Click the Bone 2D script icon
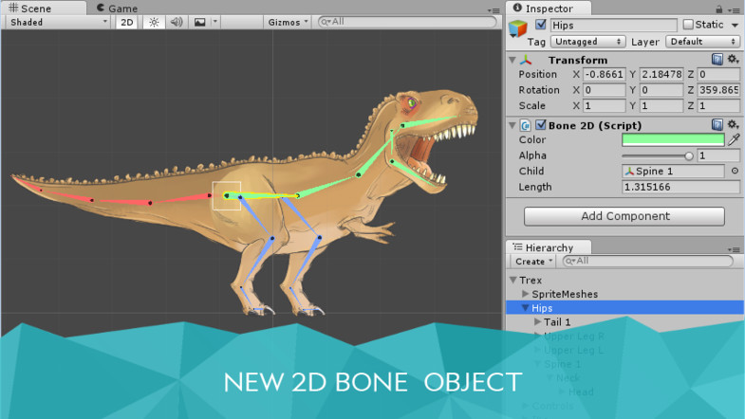Screen dimensions: 745x419 click(525, 125)
